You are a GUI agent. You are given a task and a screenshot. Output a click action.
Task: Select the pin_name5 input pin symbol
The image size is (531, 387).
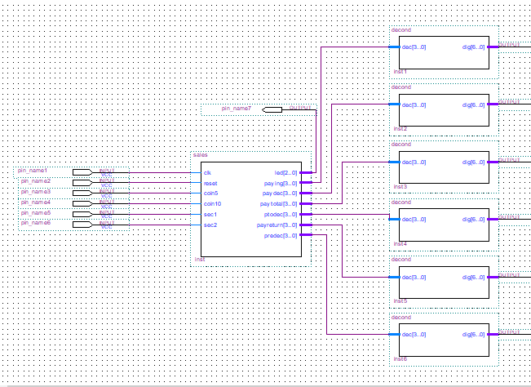82,214
